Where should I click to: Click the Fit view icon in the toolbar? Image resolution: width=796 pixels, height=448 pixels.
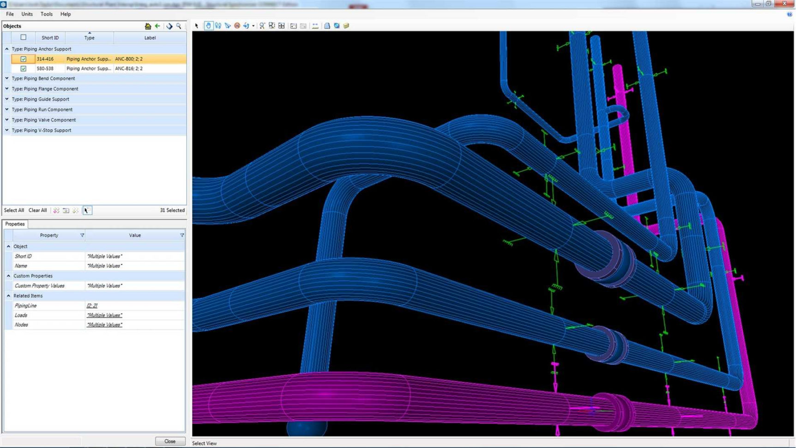pyautogui.click(x=281, y=26)
